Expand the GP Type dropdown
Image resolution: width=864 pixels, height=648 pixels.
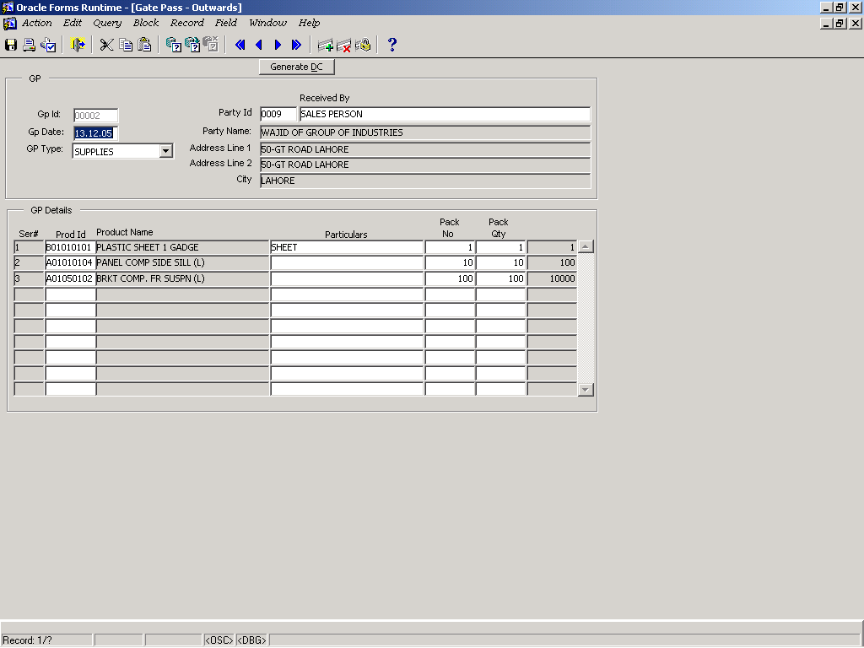click(166, 151)
